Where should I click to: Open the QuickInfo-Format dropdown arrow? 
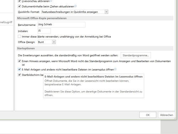(106, 12)
